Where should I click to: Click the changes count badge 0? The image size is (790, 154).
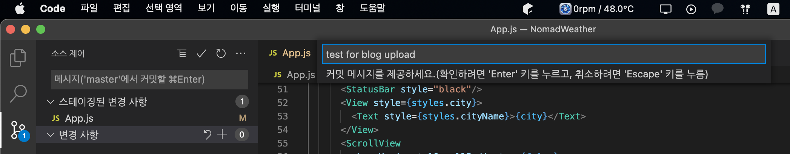(x=241, y=134)
